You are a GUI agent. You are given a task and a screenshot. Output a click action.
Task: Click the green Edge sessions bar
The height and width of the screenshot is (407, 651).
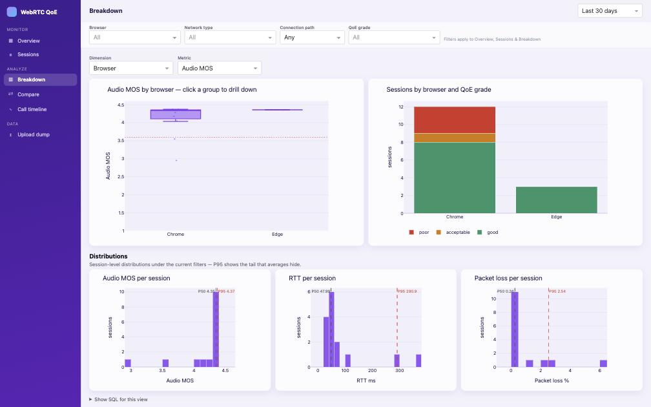556,200
